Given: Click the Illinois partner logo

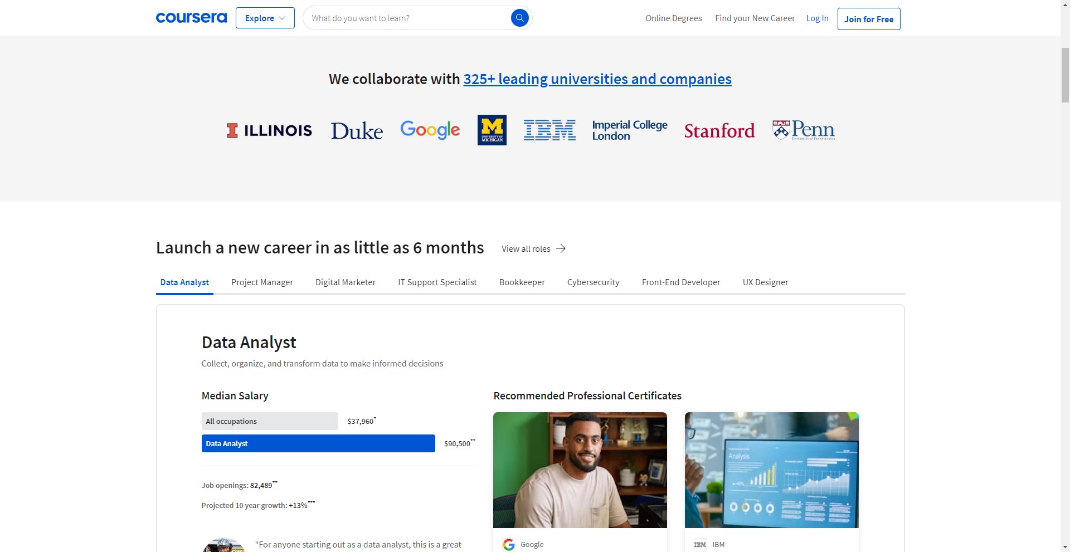Looking at the screenshot, I should point(269,130).
